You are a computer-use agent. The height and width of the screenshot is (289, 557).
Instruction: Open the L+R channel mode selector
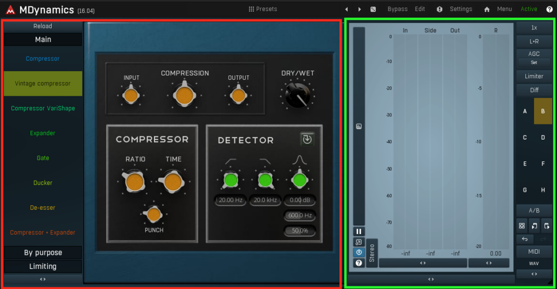click(x=534, y=41)
